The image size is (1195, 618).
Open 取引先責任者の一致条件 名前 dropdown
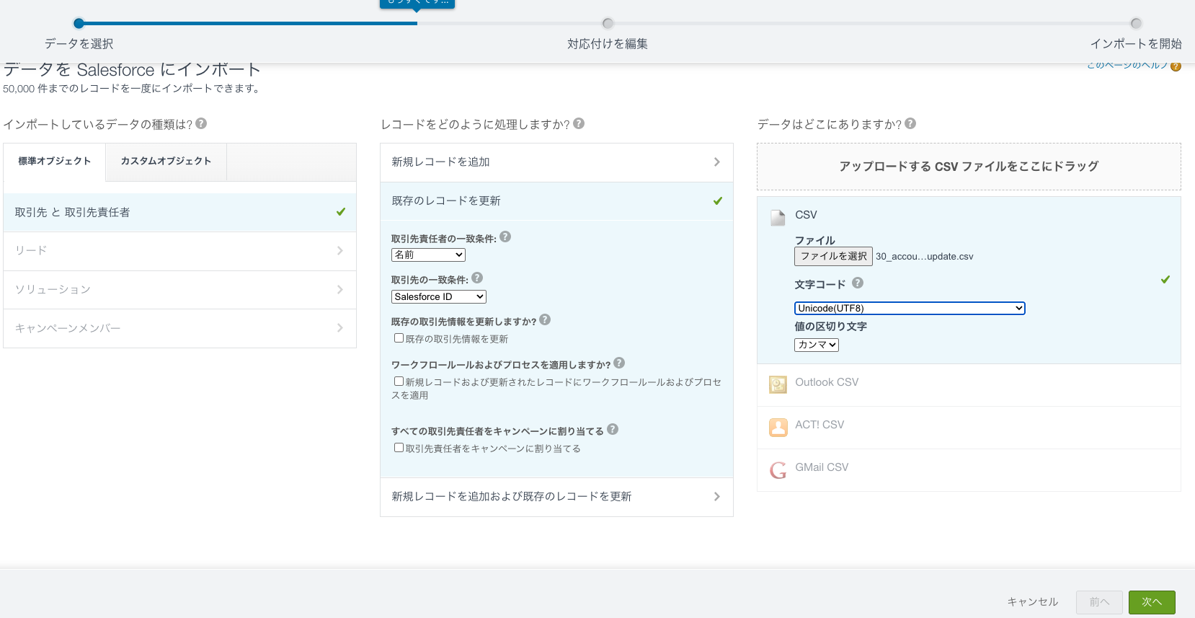(428, 255)
